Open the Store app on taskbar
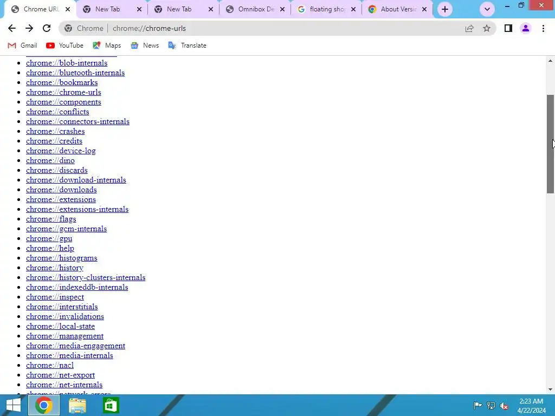555x416 pixels. point(111,405)
